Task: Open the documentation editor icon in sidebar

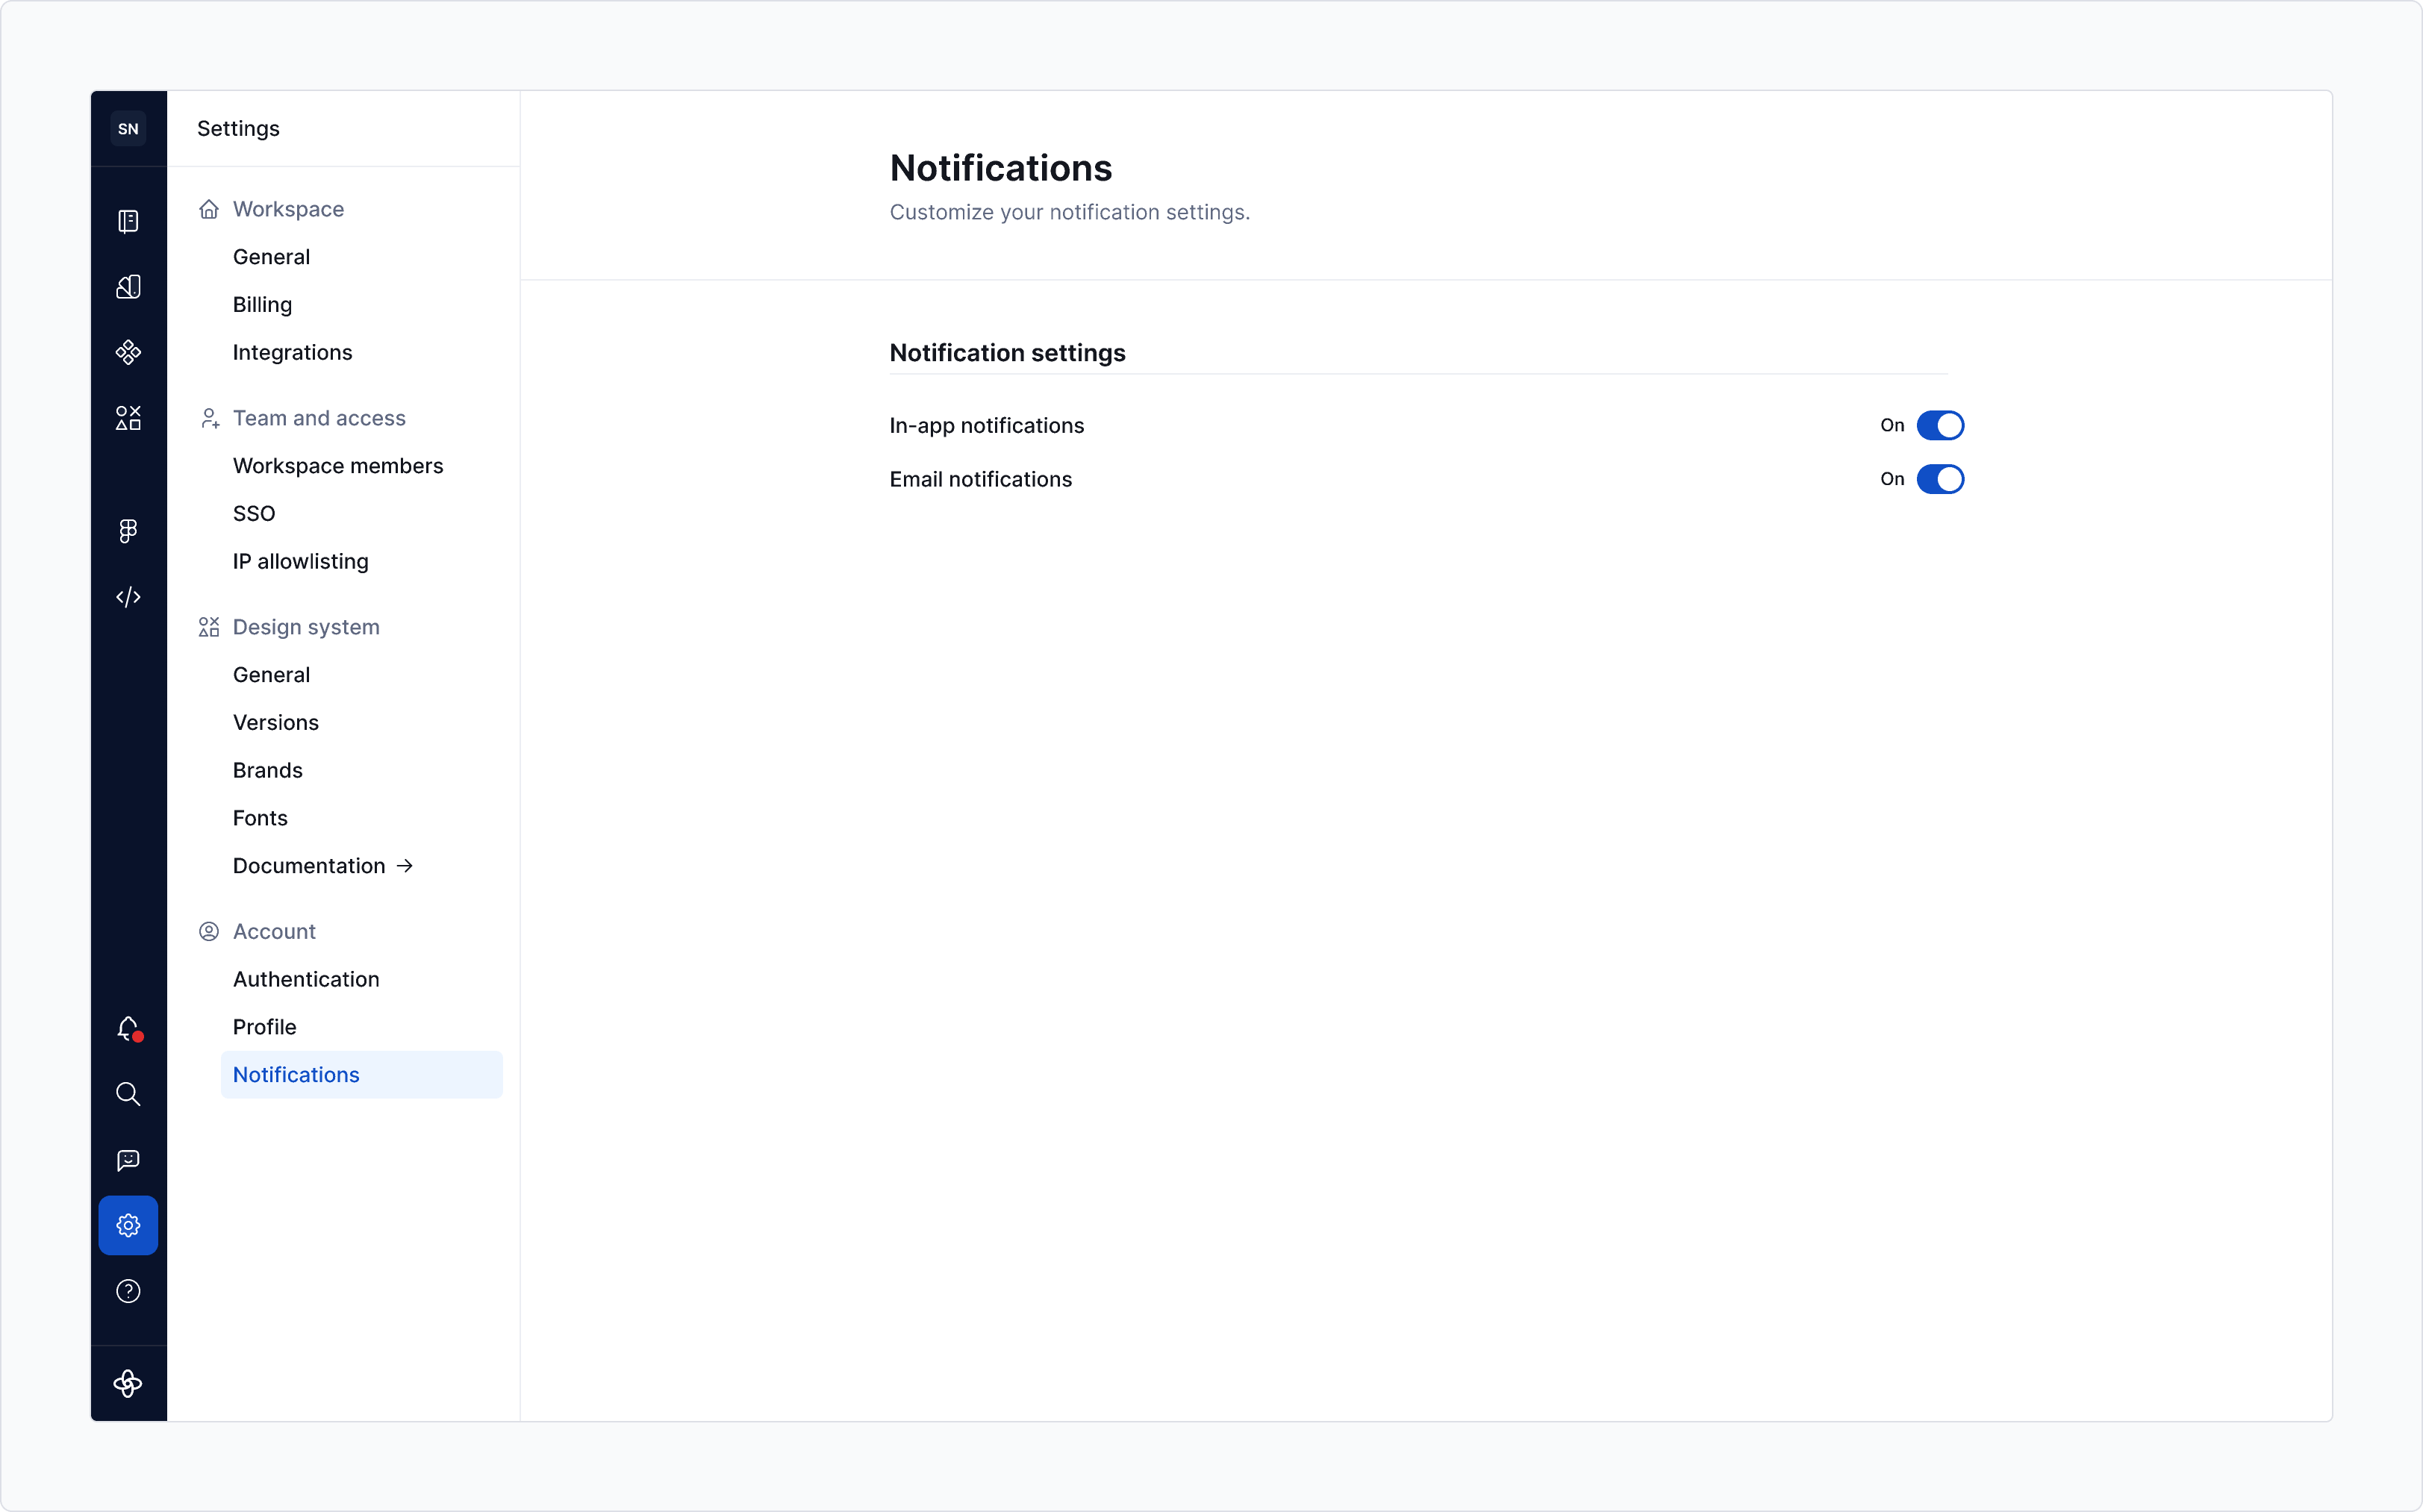Action: coord(128,220)
